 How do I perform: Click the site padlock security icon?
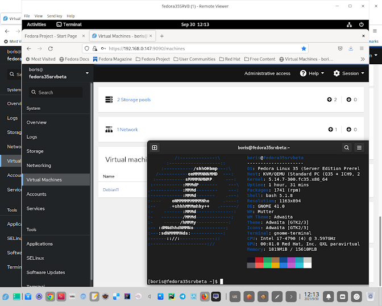click(95, 48)
